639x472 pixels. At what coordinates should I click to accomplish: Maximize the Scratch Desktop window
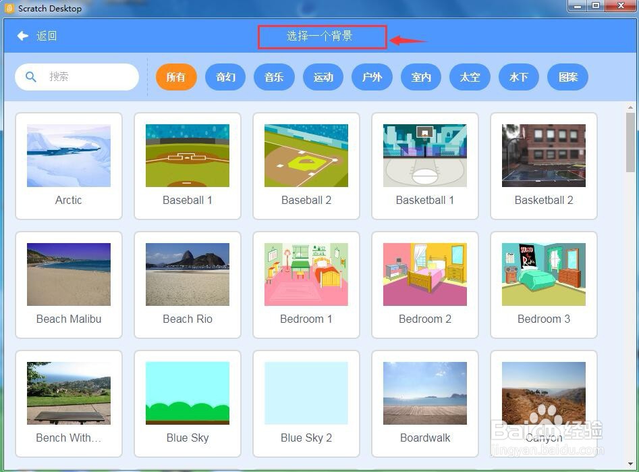[596, 5]
